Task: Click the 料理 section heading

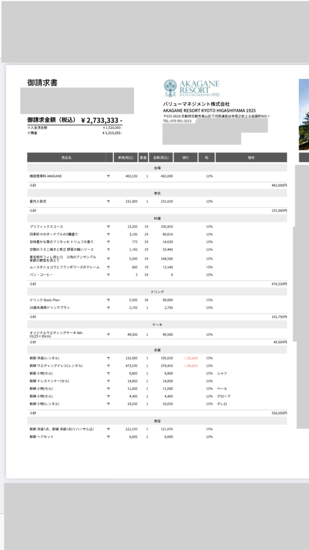Action: point(157,218)
